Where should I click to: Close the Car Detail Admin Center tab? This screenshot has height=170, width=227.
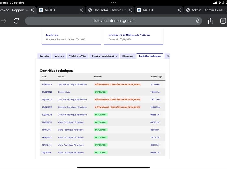tap(130, 10)
